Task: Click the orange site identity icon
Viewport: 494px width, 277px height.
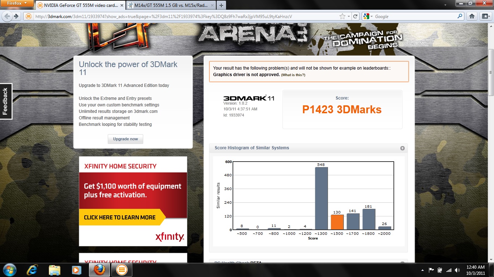Action: pyautogui.click(x=29, y=16)
